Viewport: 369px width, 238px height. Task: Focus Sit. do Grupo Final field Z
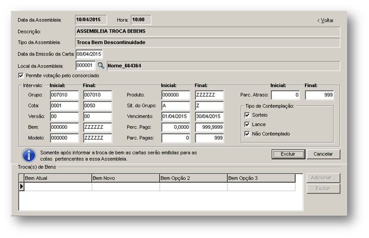209,105
